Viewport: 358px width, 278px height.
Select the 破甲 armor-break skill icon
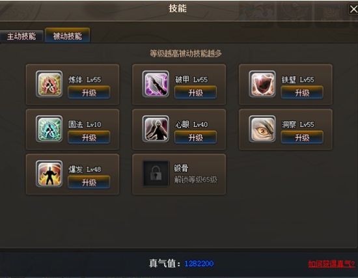[156, 84]
